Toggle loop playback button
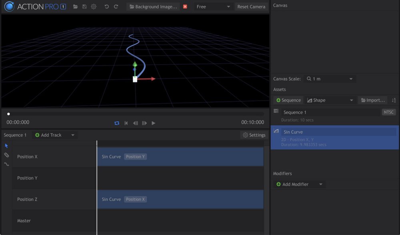 point(117,123)
